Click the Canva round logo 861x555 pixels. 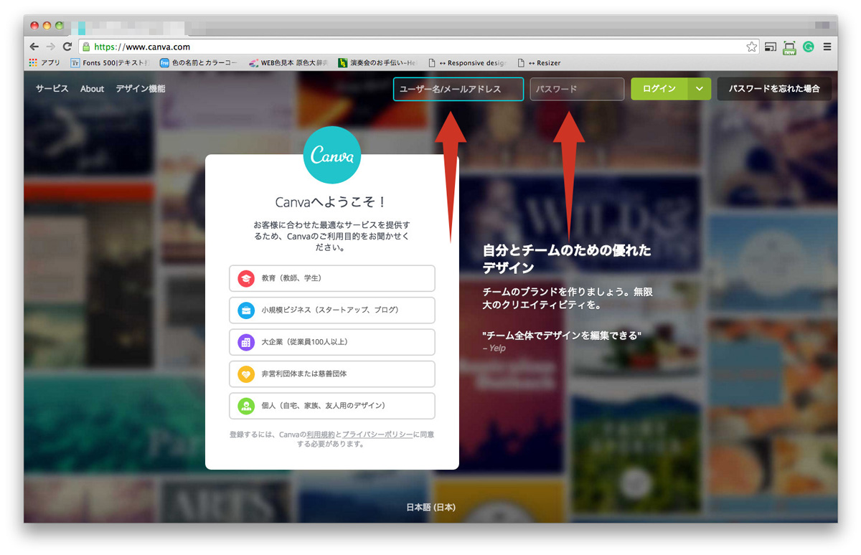331,156
